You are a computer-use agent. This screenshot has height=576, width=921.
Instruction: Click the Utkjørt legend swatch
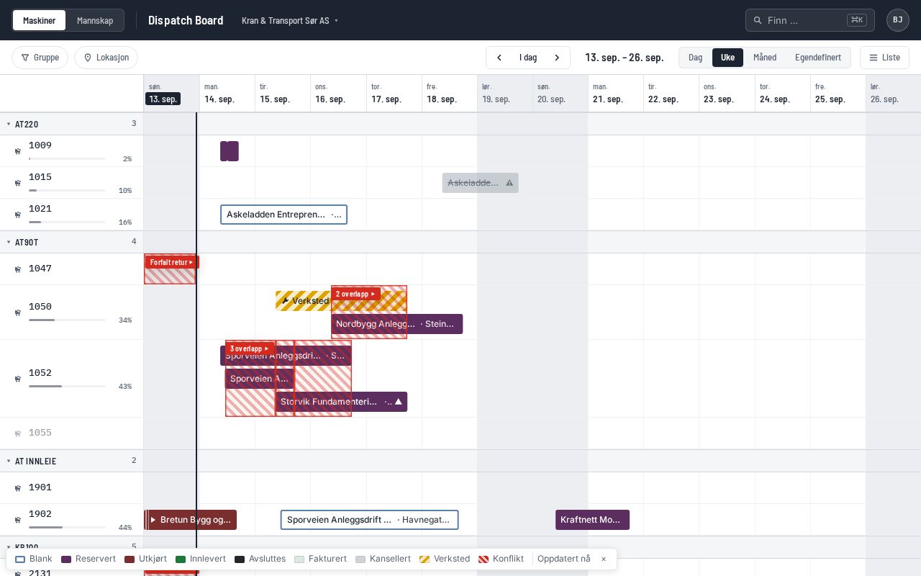tap(130, 559)
